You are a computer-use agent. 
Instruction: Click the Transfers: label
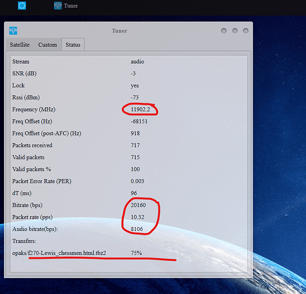tap(24, 241)
